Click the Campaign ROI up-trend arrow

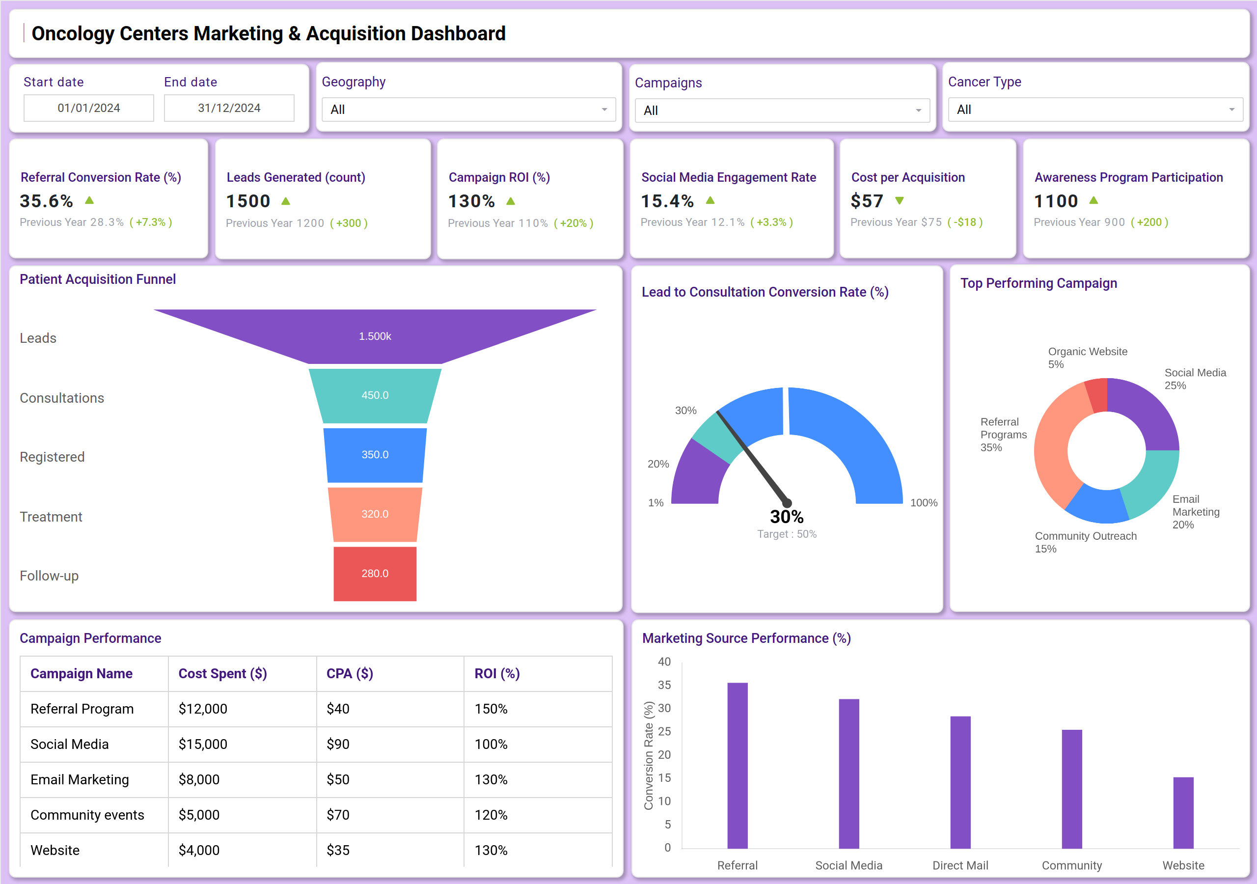pyautogui.click(x=510, y=201)
